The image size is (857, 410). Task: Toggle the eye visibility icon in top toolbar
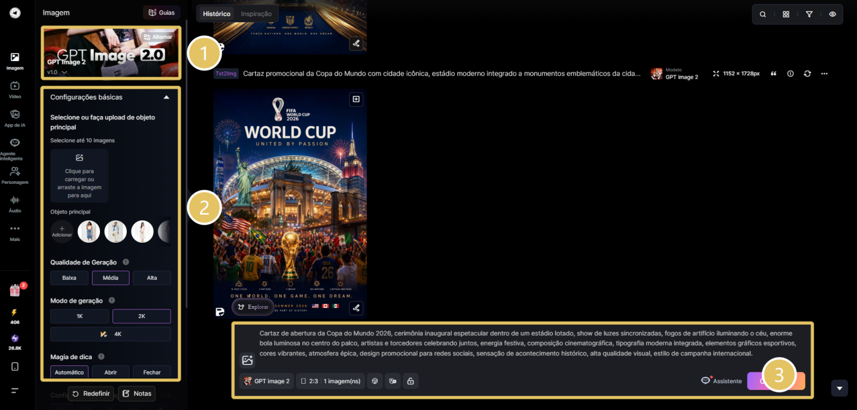pos(832,14)
